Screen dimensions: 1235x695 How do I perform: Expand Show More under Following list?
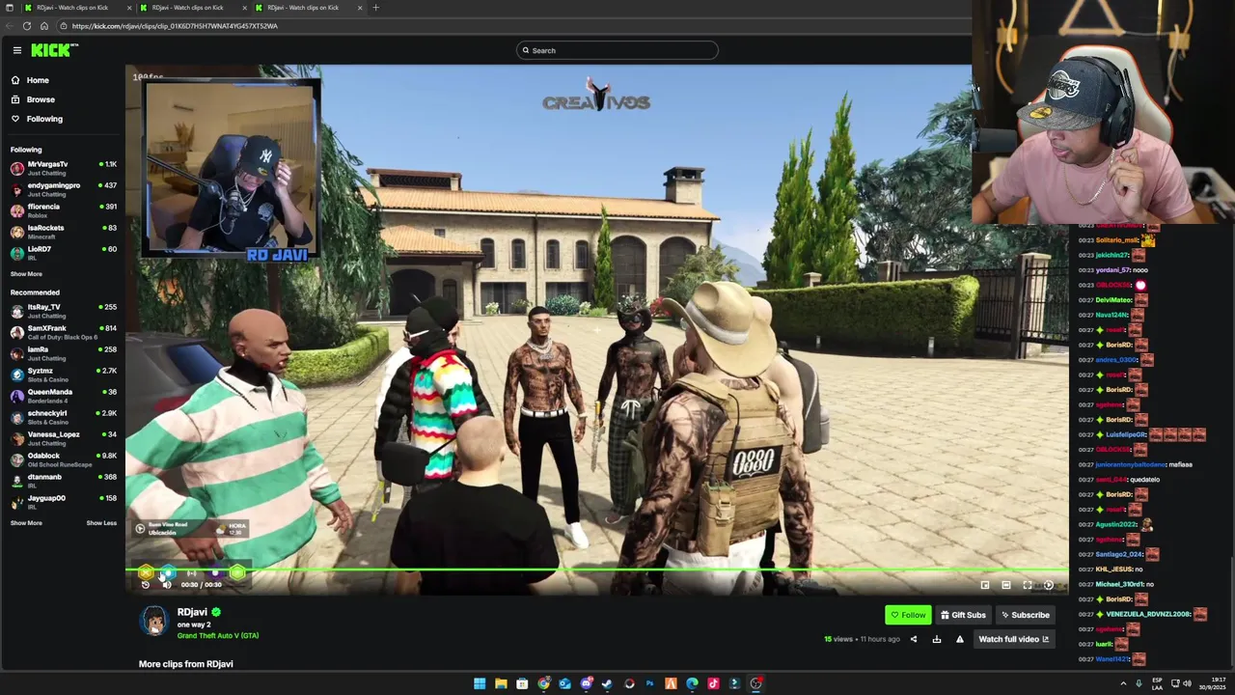(x=26, y=274)
